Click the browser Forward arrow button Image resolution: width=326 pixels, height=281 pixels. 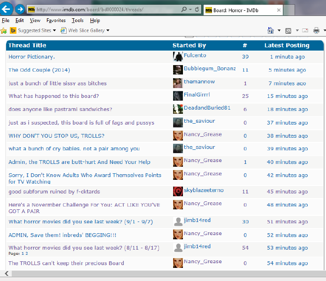click(x=20, y=9)
